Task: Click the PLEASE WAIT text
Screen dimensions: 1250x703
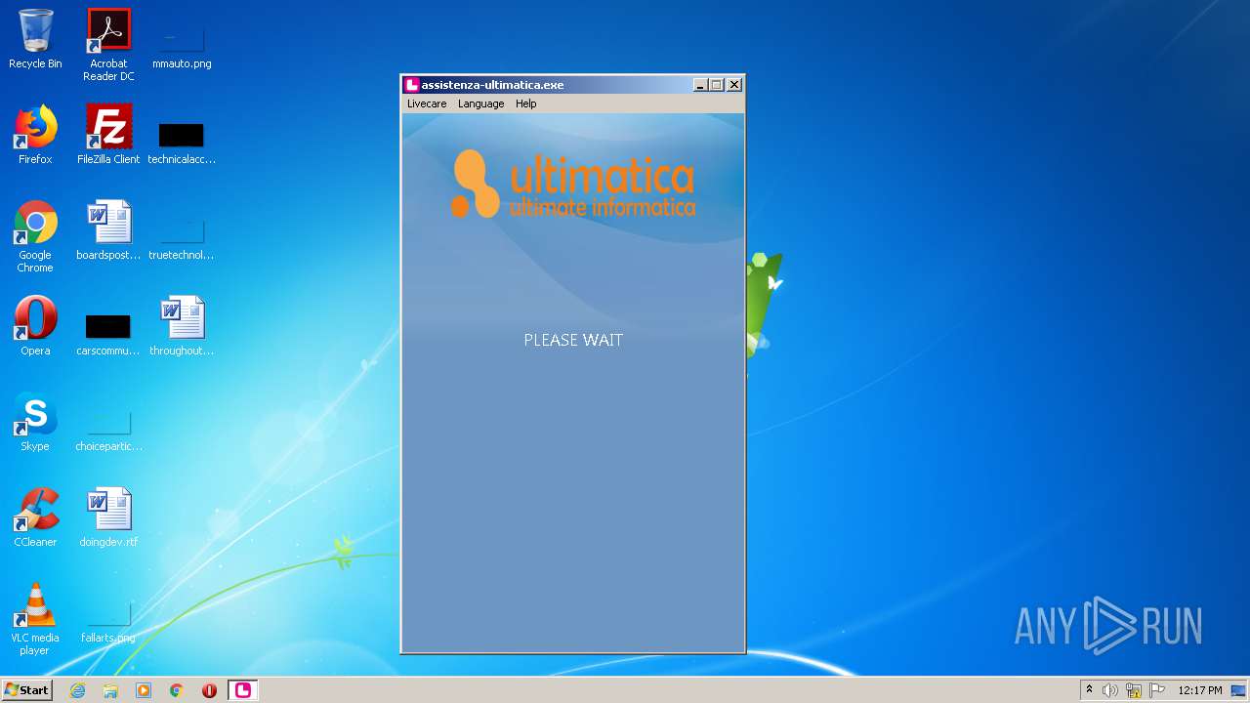Action: [x=573, y=340]
